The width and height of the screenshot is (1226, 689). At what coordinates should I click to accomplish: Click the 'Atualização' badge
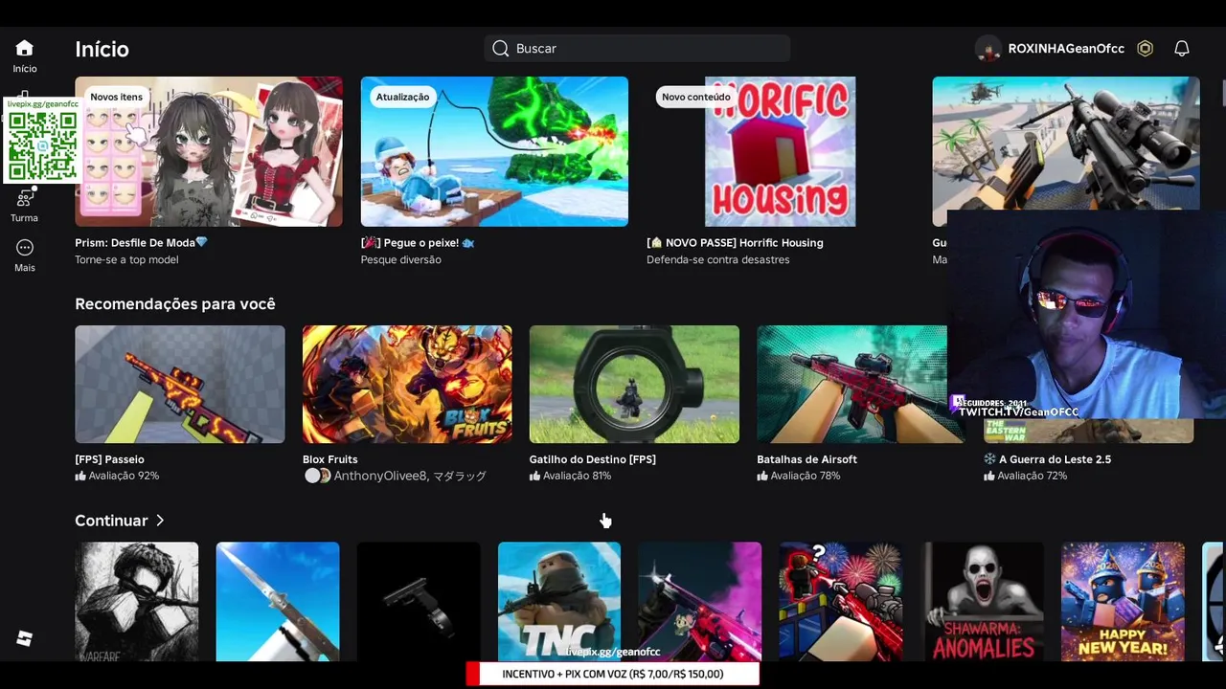[402, 97]
